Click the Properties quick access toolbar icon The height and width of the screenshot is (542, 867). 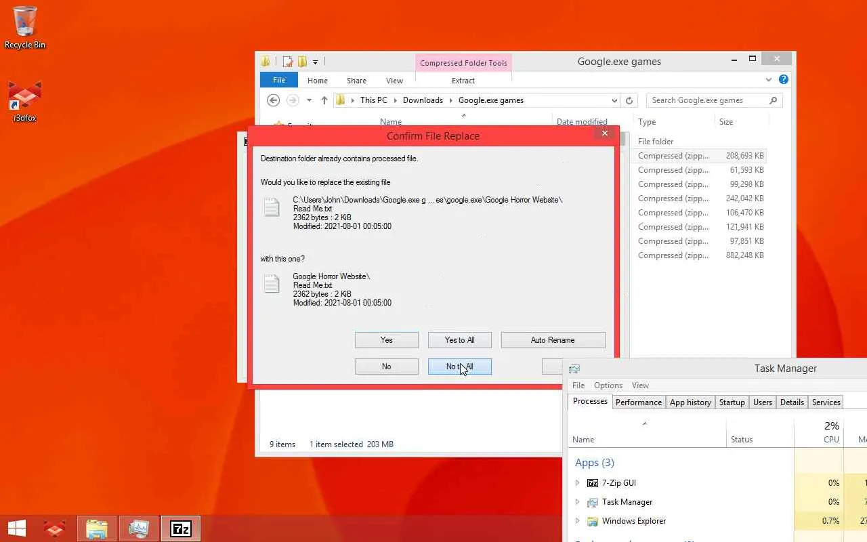pyautogui.click(x=288, y=62)
